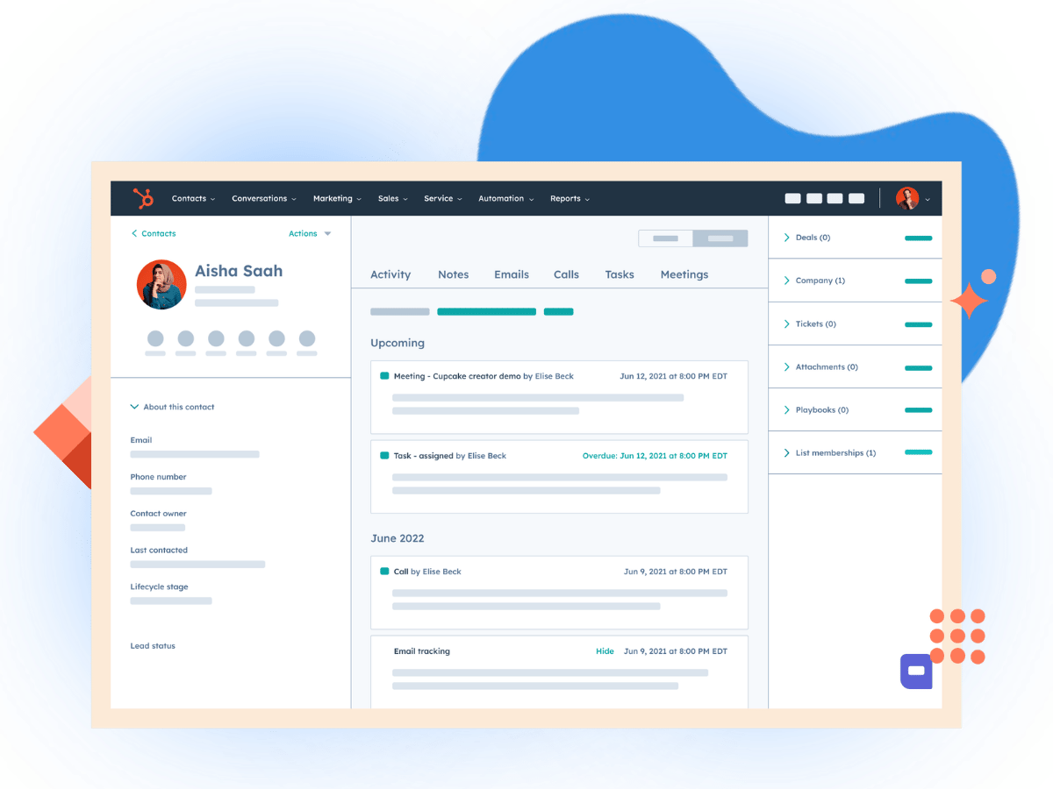Select left segment of the view toggle
The width and height of the screenshot is (1053, 789).
pyautogui.click(x=665, y=238)
